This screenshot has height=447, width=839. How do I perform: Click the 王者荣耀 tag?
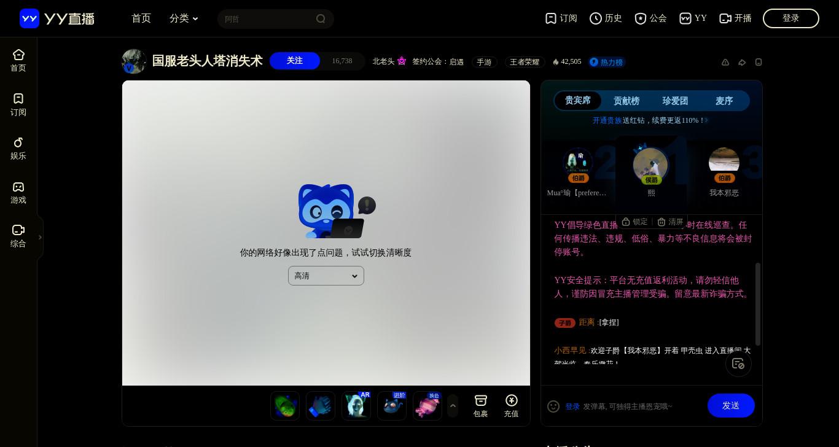pos(525,62)
